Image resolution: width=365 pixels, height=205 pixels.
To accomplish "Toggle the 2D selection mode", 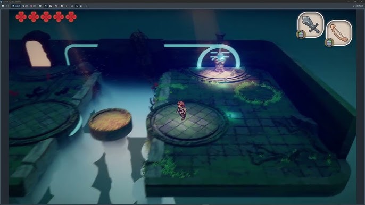I will click(x=25, y=6).
